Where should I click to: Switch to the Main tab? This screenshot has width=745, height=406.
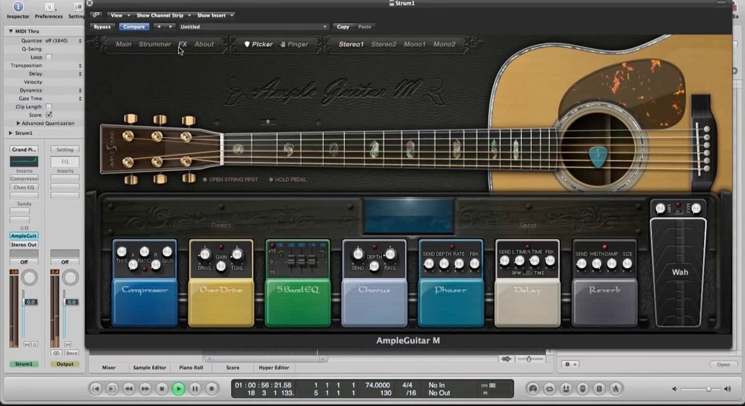pyautogui.click(x=124, y=44)
